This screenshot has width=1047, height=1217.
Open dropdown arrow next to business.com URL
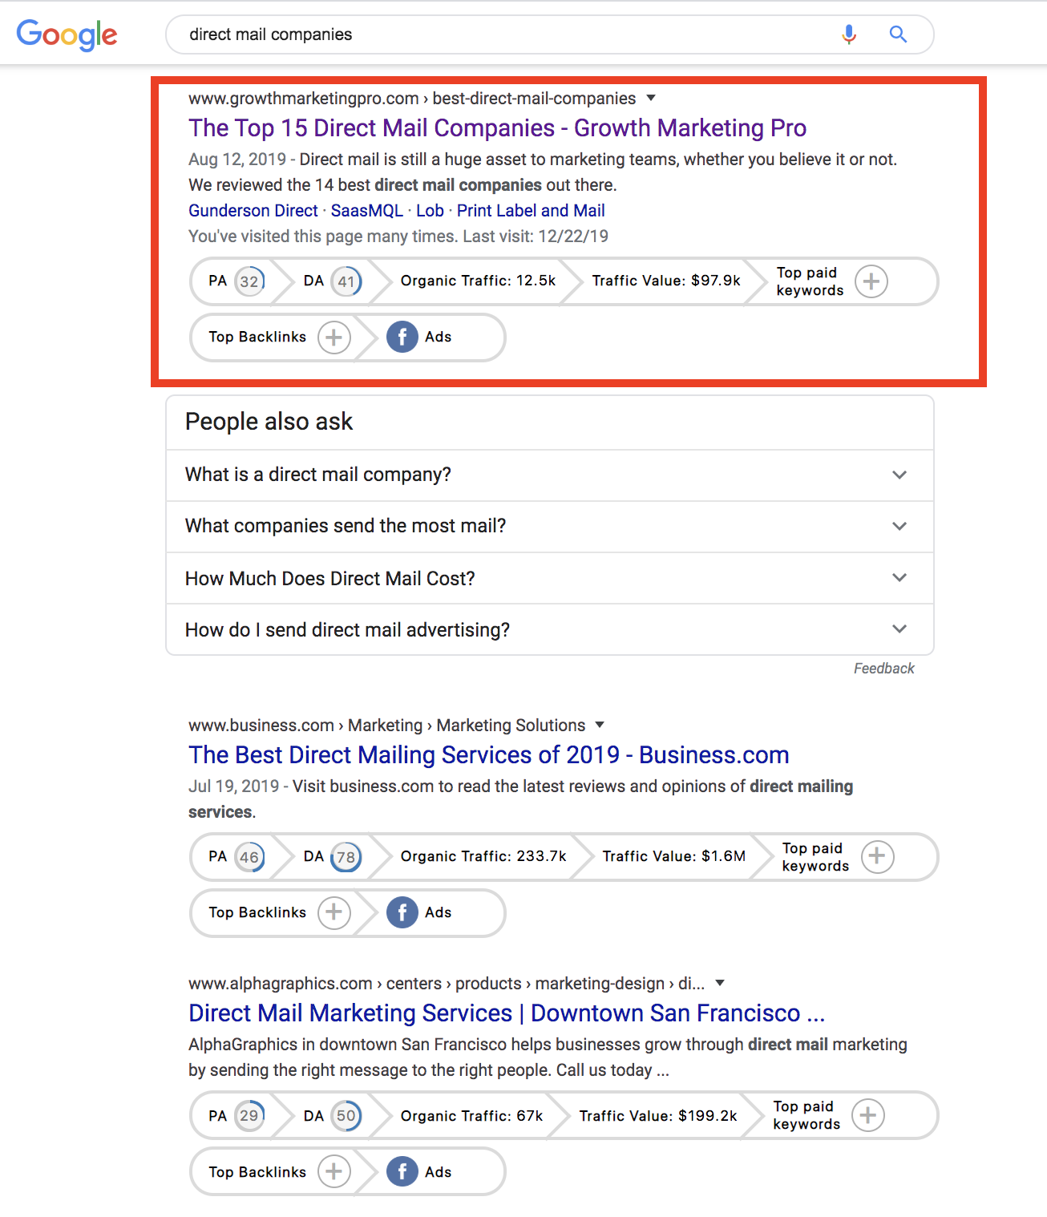(600, 725)
